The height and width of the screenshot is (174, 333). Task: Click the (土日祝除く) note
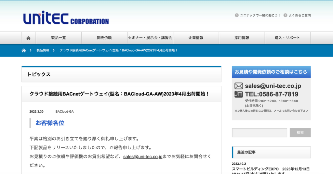[254, 106]
